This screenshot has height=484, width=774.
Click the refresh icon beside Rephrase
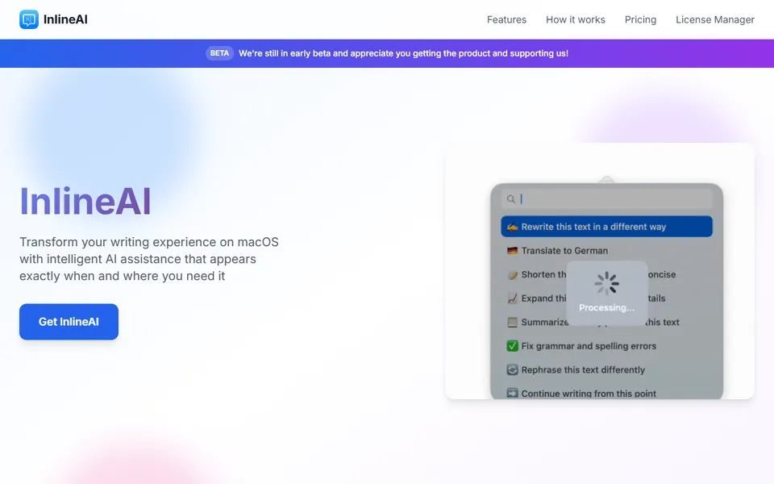(x=513, y=369)
